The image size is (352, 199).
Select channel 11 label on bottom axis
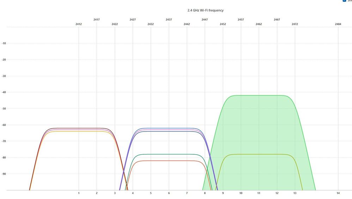coord(259,193)
